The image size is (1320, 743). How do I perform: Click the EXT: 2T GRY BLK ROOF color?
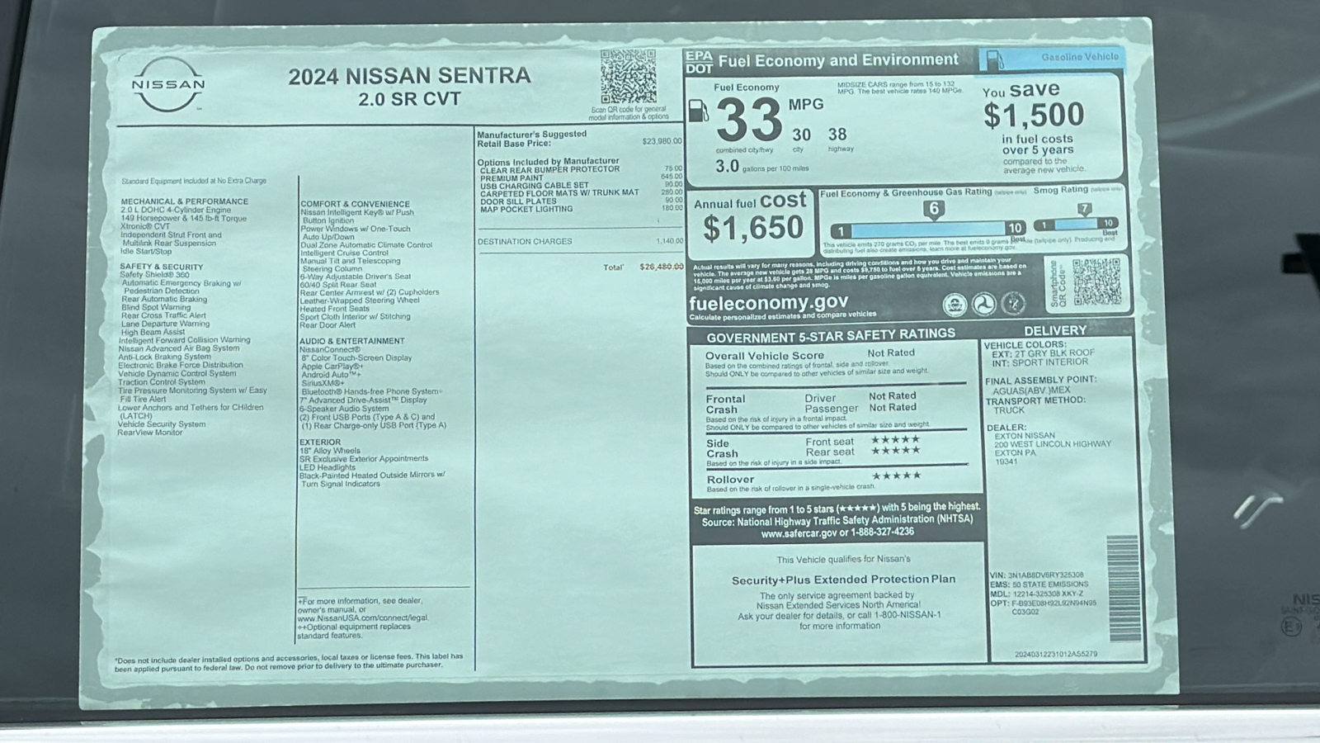pos(1043,353)
